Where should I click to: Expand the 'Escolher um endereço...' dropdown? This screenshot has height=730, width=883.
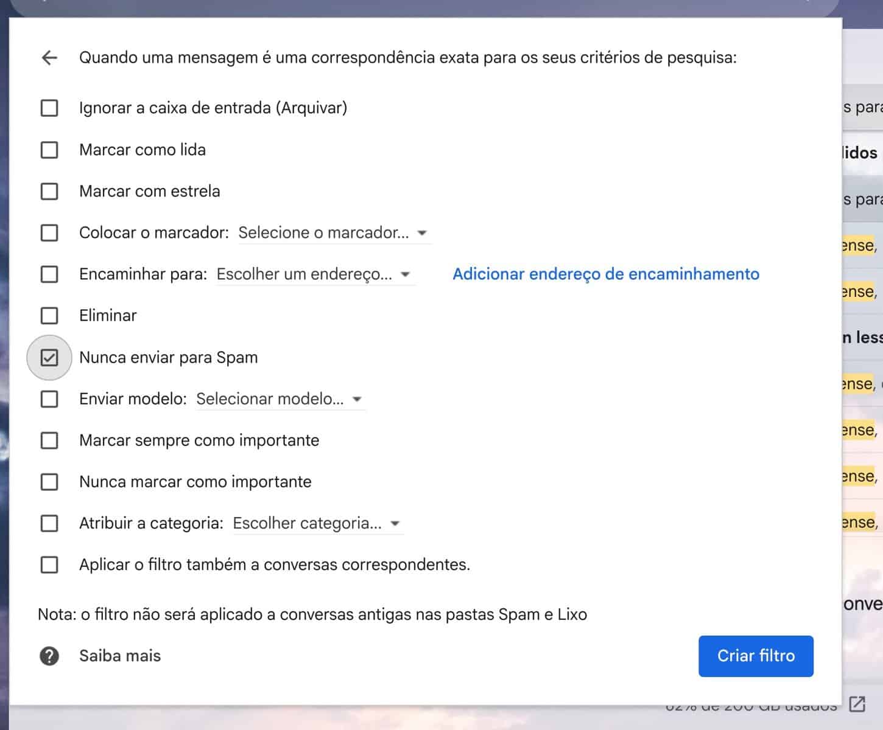[x=315, y=274]
